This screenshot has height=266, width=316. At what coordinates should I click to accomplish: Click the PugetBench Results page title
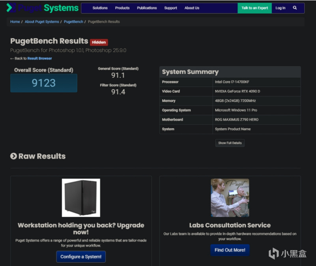tap(49, 41)
